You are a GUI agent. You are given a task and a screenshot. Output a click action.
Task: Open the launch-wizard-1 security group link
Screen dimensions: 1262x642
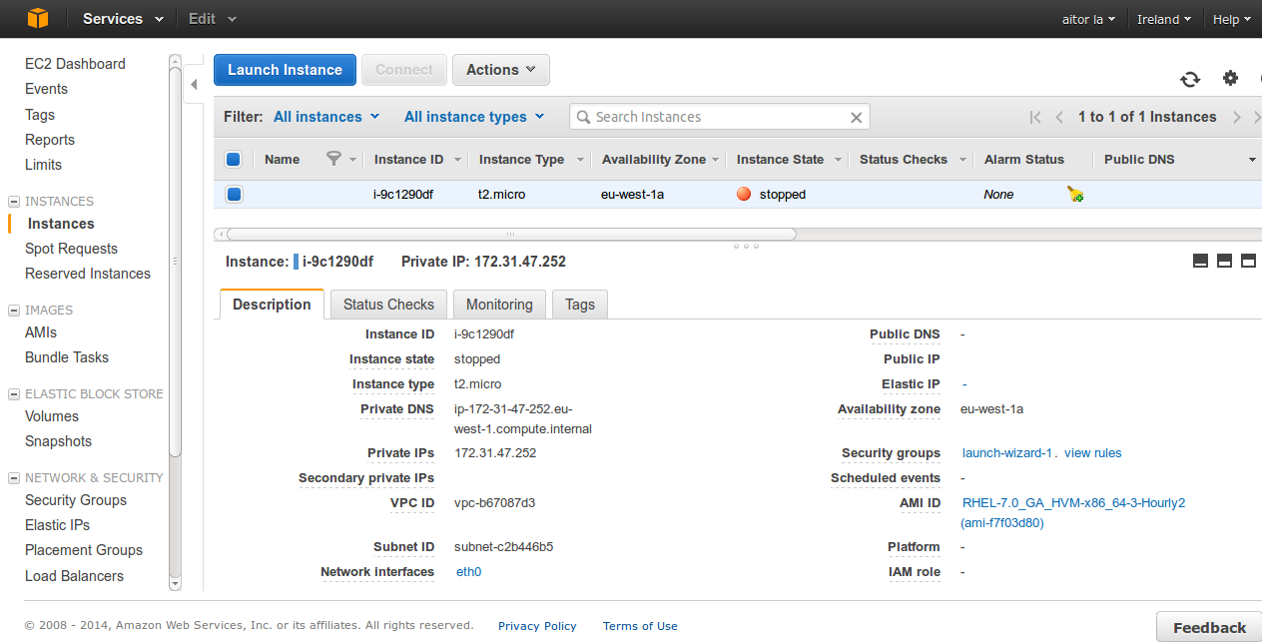[x=1006, y=453]
